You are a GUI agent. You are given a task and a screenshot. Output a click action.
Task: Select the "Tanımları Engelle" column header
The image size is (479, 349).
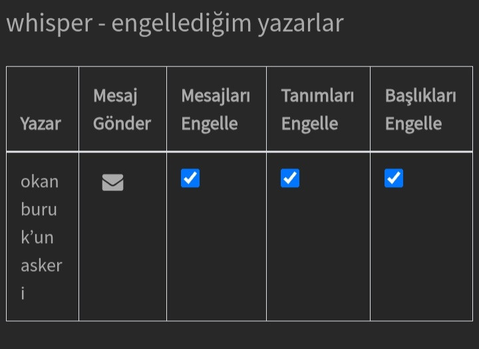[x=317, y=110]
